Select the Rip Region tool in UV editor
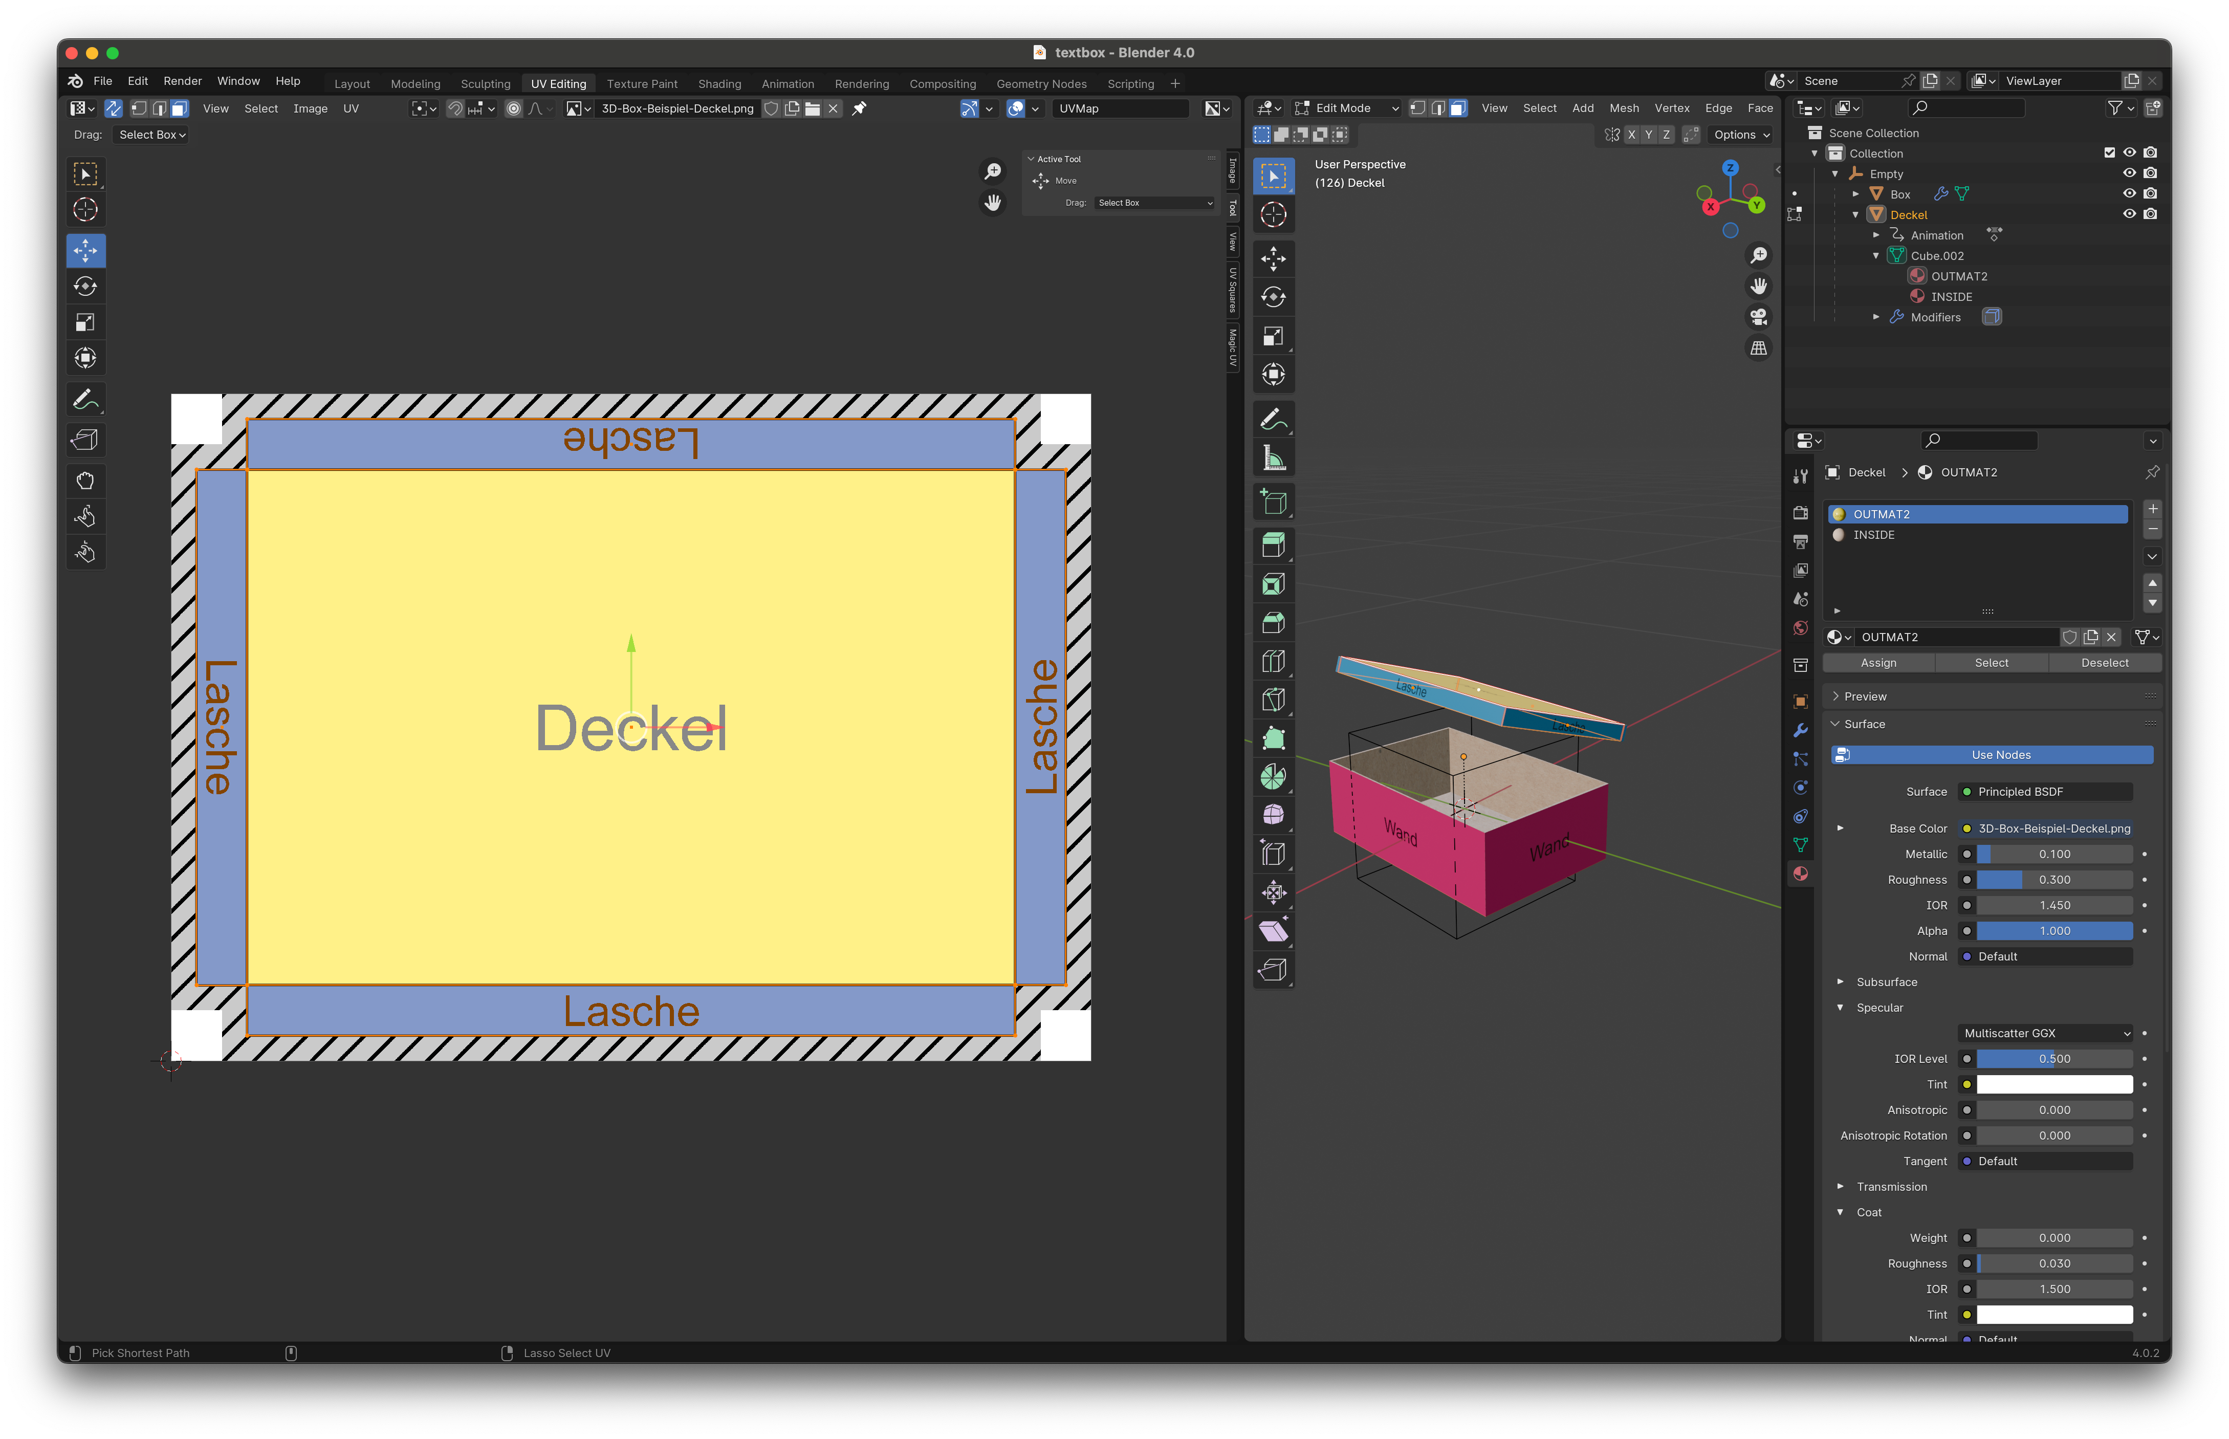This screenshot has width=2229, height=1439. [x=85, y=439]
